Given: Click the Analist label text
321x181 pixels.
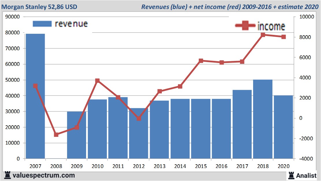Looking at the screenshot, I should coord(307,175).
